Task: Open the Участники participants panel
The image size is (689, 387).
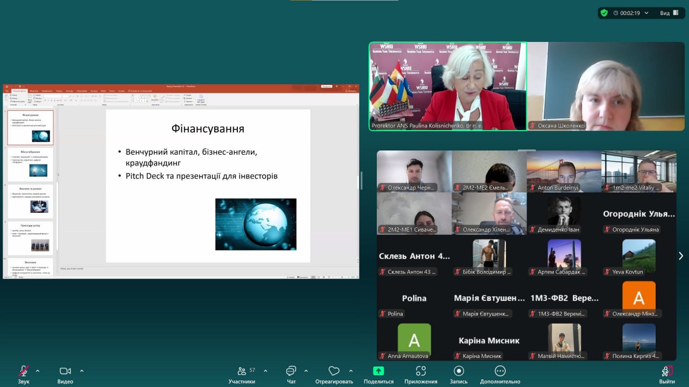Action: coord(242,371)
